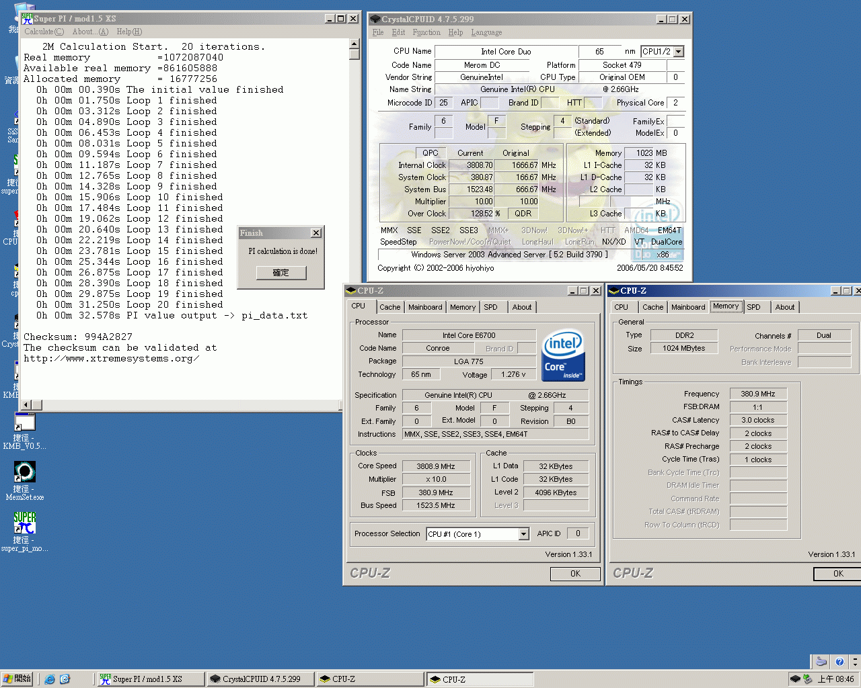This screenshot has width=861, height=688.
Task: Expand the Processor Selection dropdown
Action: pyautogui.click(x=523, y=534)
